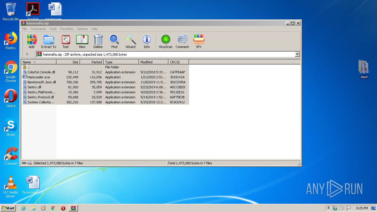Select Sentry.PlatformA... file row
The image size is (377, 212).
click(105, 92)
